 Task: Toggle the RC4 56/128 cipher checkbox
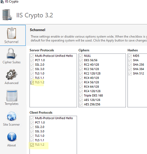point(81,83)
